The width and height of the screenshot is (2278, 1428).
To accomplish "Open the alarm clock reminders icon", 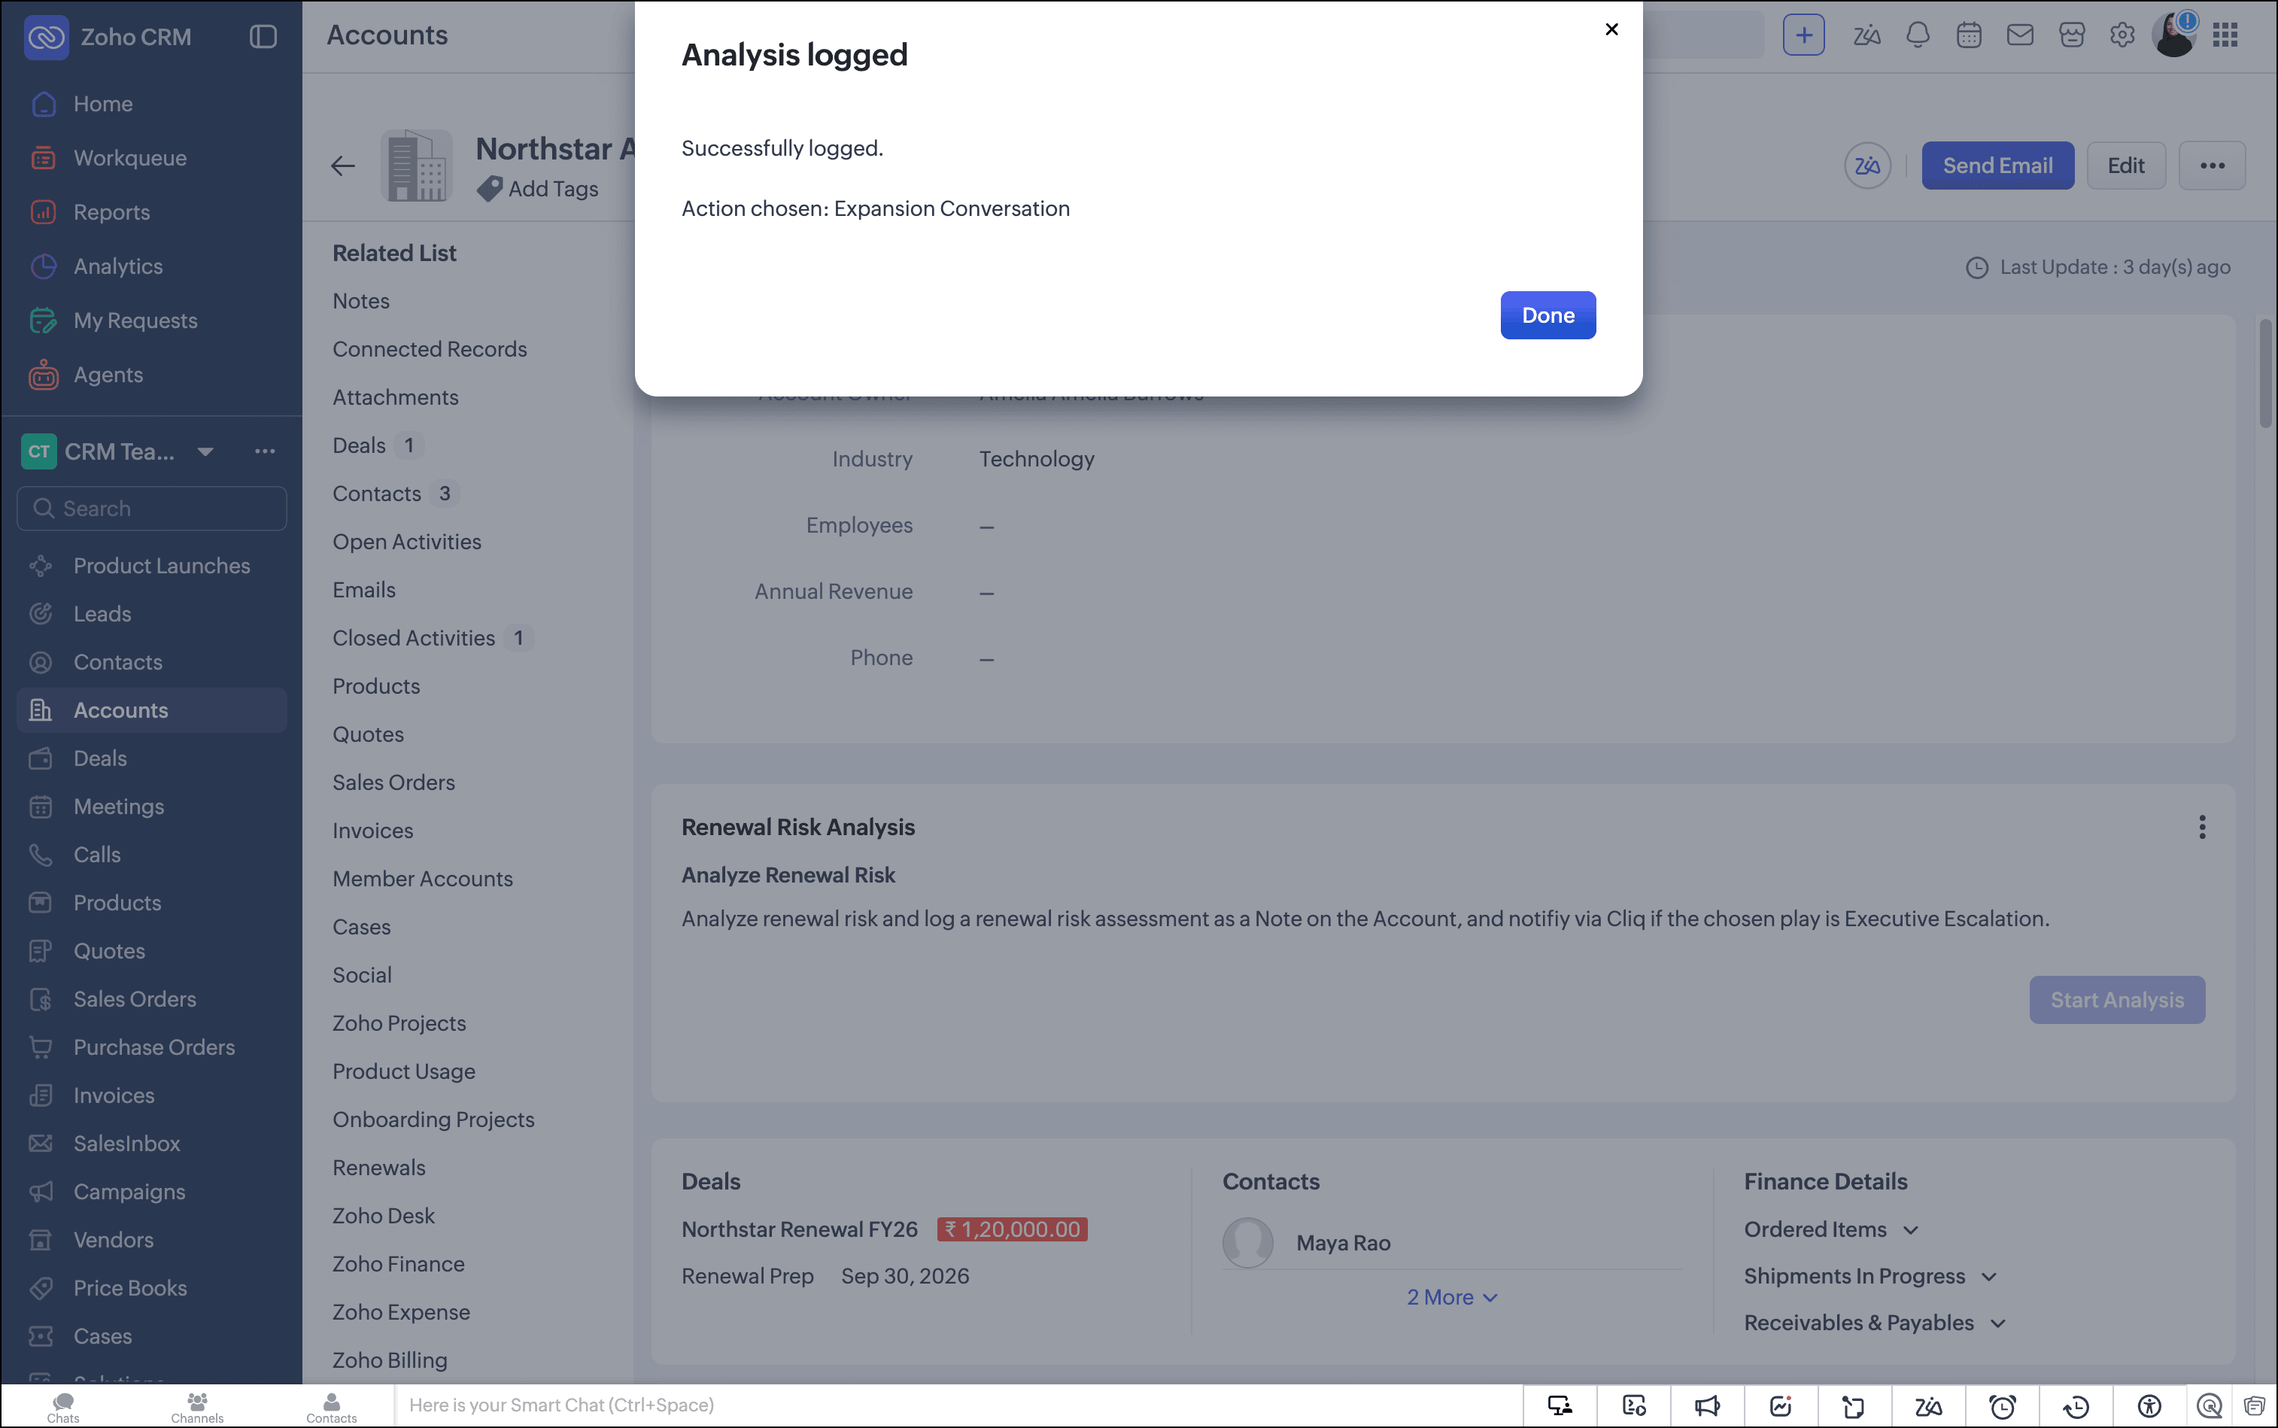I will click(x=2002, y=1406).
